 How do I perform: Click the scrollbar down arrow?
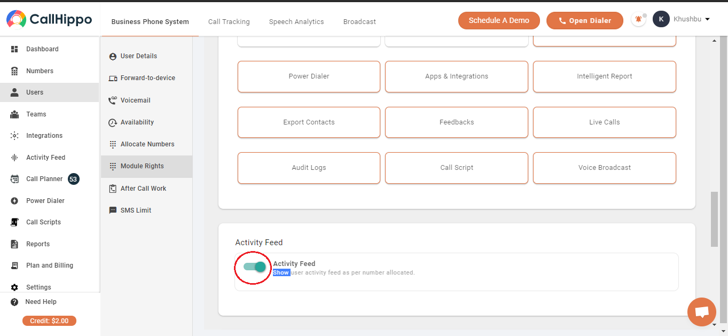click(715, 324)
